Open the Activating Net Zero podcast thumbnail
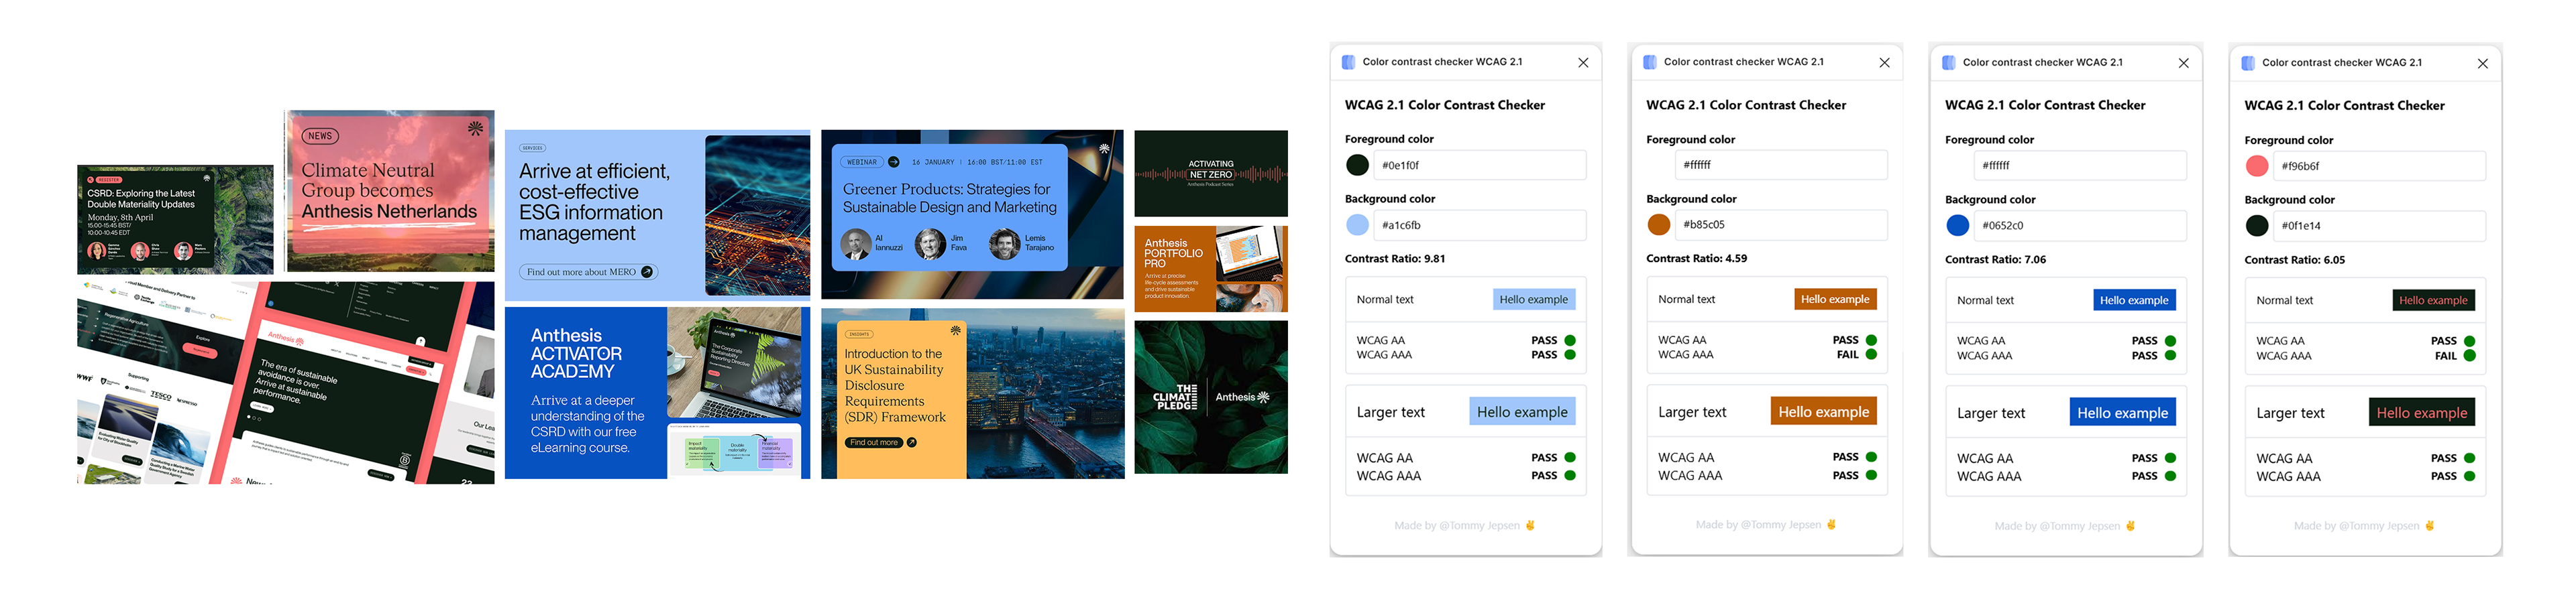Image resolution: width=2576 pixels, height=599 pixels. pyautogui.click(x=1211, y=174)
